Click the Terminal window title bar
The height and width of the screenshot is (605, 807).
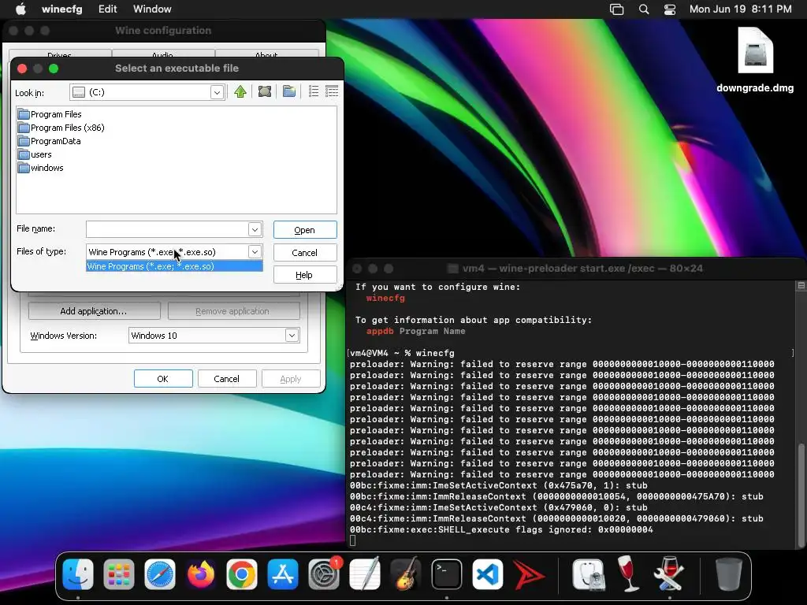pos(575,268)
